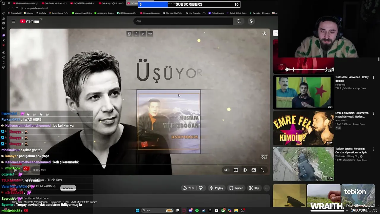Viewport: 380px width, 214px height.
Task: Toggle subtitles/captions in the player
Action: tap(236, 170)
